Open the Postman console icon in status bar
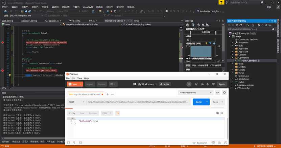 [80, 143]
